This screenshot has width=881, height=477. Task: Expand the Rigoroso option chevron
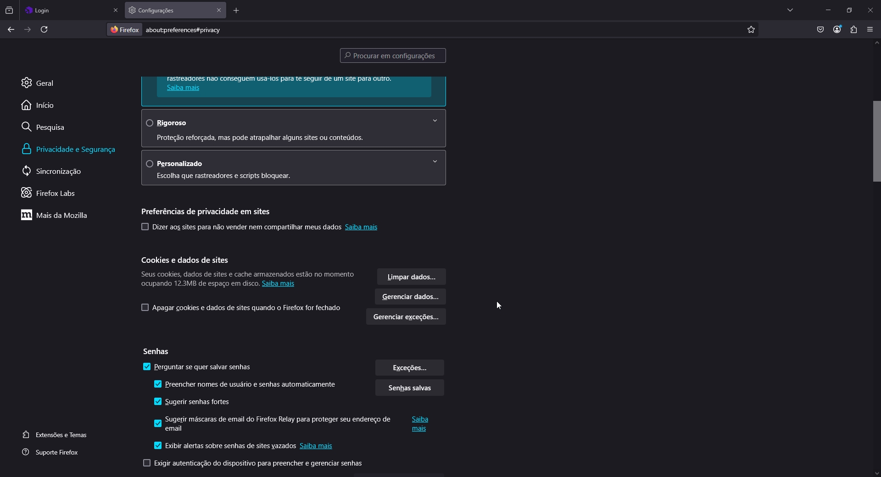tap(435, 121)
